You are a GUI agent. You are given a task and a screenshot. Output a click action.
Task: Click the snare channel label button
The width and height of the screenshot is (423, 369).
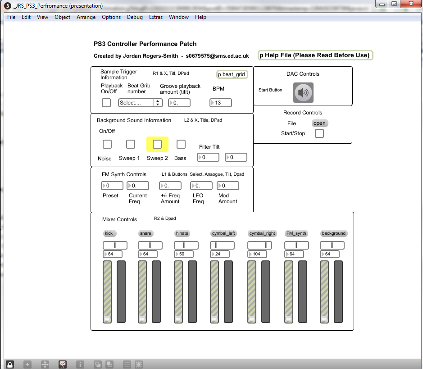[146, 233]
